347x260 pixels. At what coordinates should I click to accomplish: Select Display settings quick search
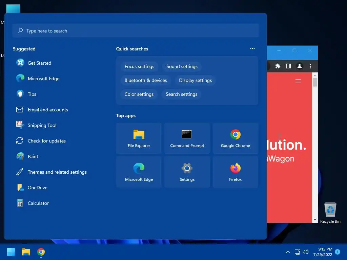(x=196, y=81)
